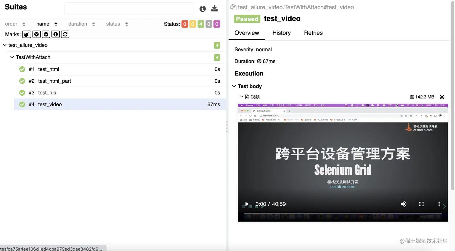The image size is (455, 251).
Task: Toggle the broken exclamation marks filter
Action: pos(55,34)
